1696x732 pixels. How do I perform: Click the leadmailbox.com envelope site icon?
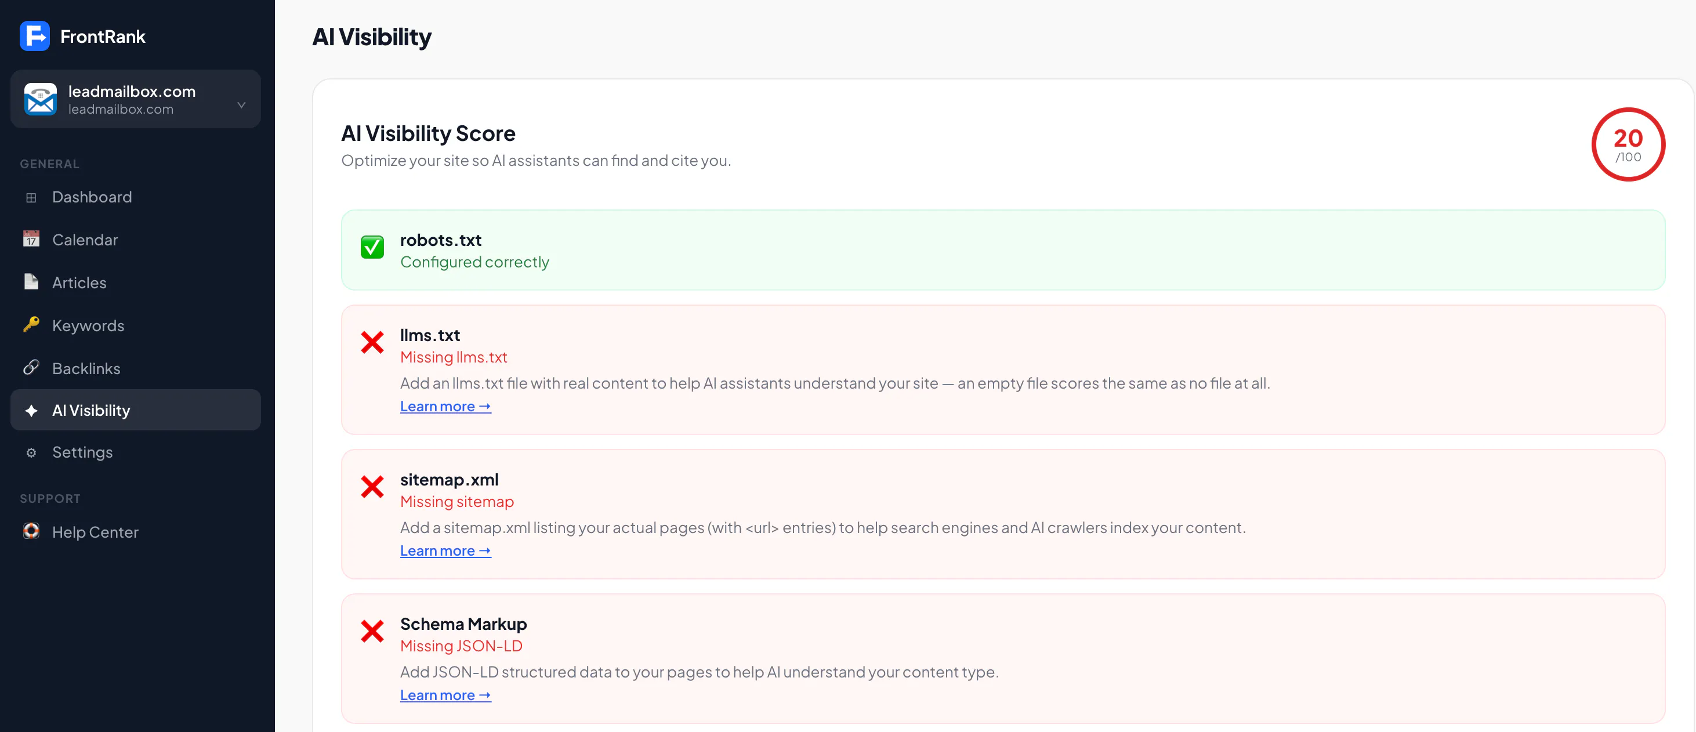coord(40,99)
